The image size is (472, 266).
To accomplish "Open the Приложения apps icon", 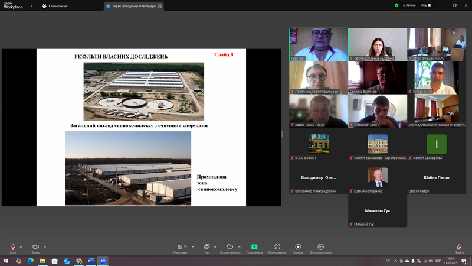I will [277, 247].
